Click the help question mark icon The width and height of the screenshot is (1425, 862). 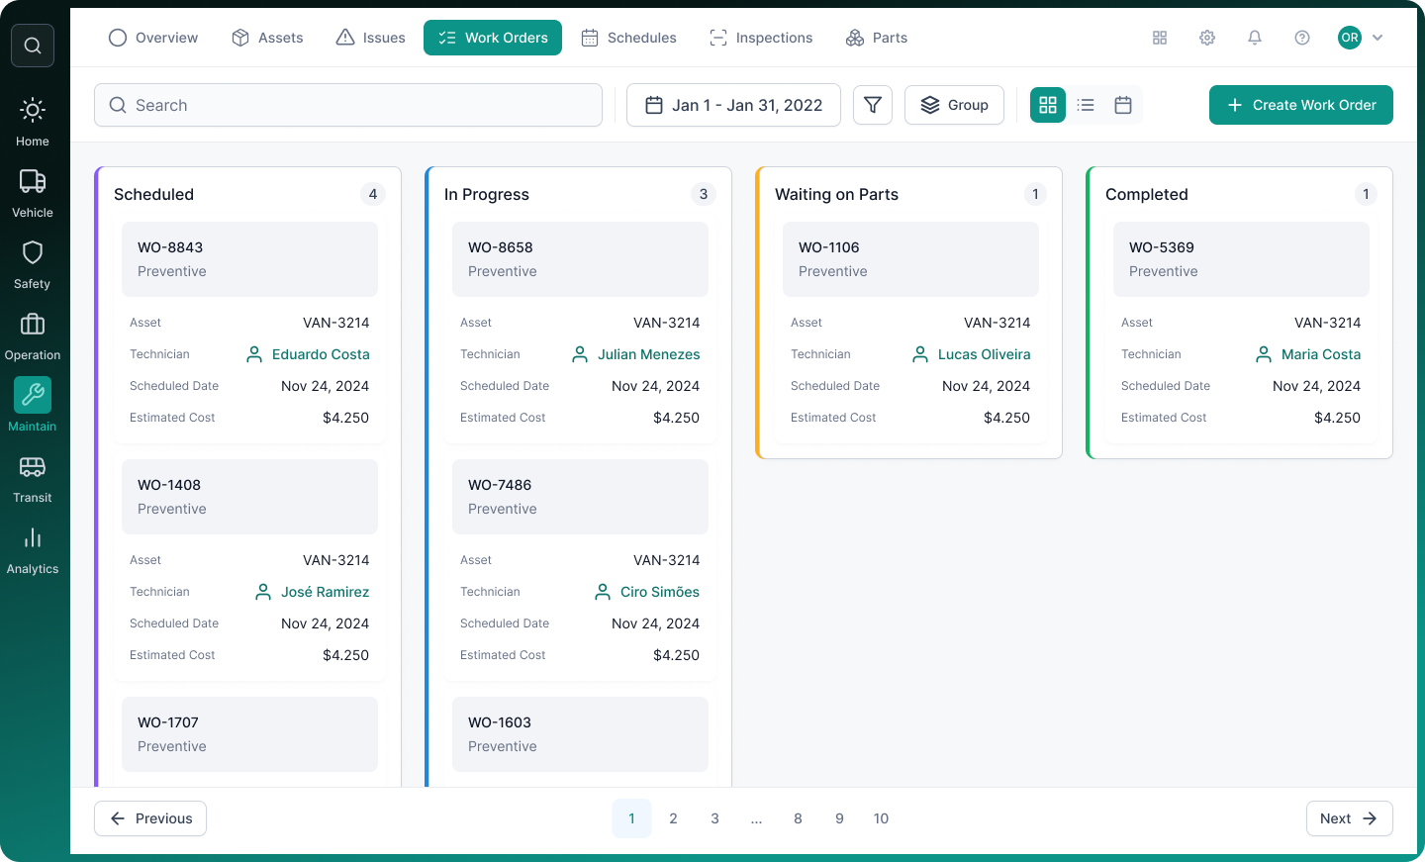click(1302, 38)
